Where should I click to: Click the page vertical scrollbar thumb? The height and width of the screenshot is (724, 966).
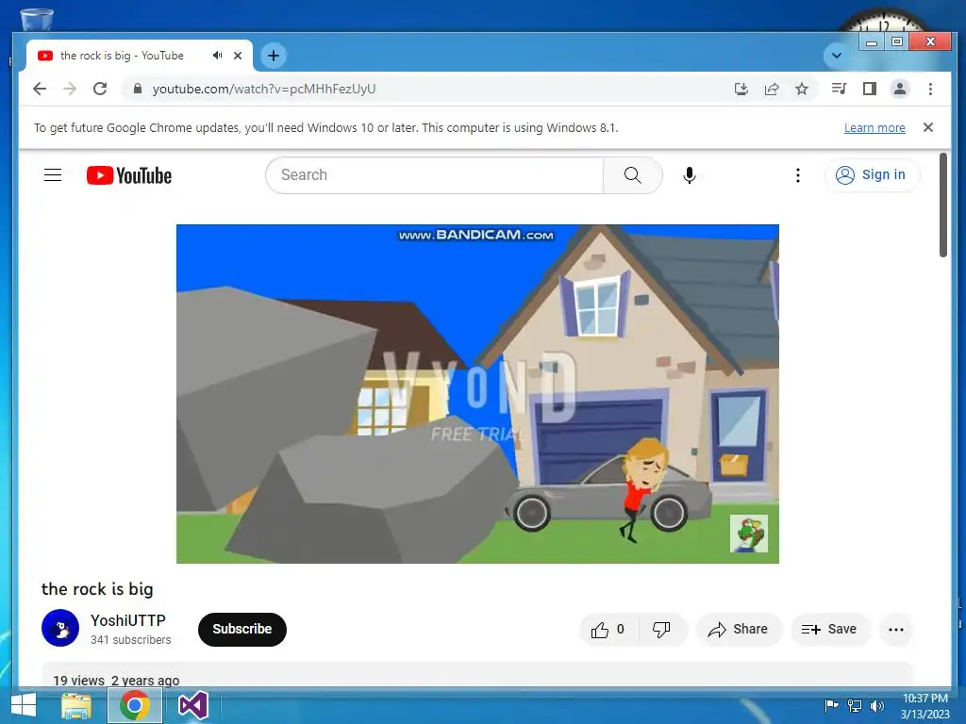[x=942, y=205]
